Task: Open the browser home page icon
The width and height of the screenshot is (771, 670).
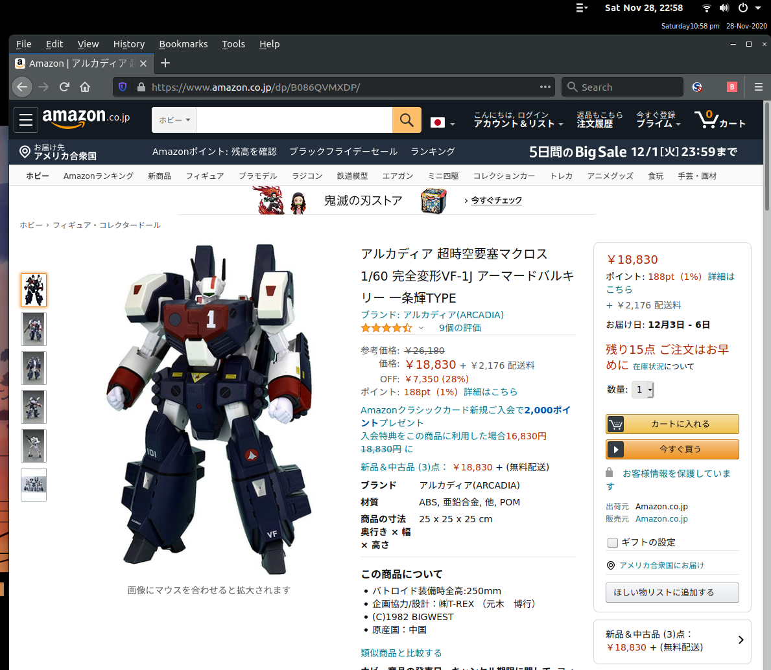Action: tap(85, 87)
